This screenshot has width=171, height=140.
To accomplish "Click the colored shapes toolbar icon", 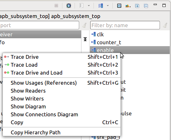I will tap(128, 6).
